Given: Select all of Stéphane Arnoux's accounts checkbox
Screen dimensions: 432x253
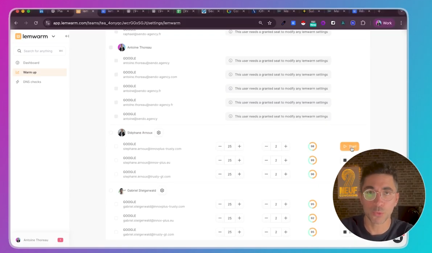Looking at the screenshot, I should coord(111,133).
